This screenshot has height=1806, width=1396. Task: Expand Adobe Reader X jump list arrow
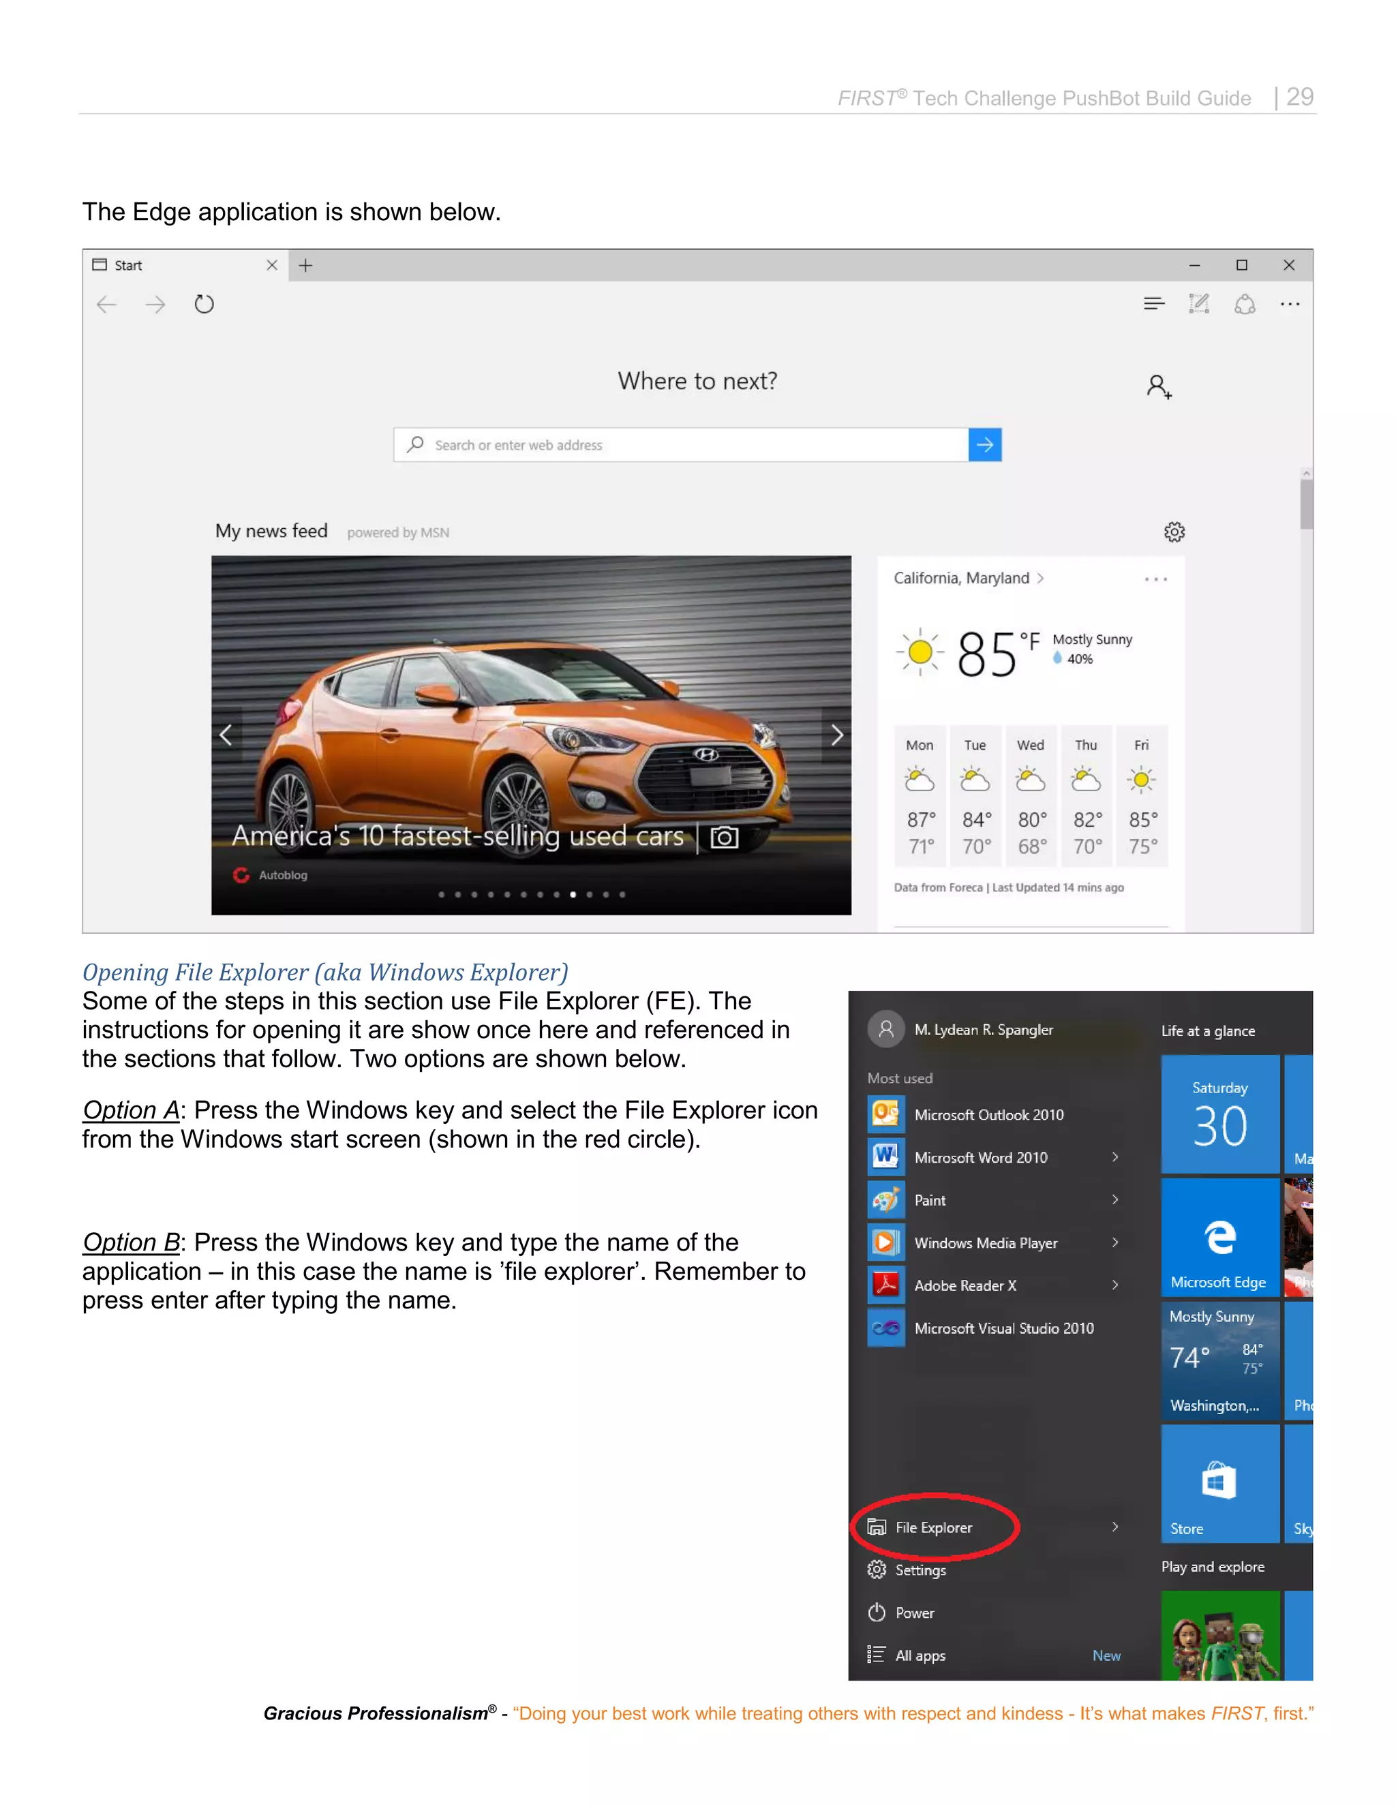pyautogui.click(x=1114, y=1285)
